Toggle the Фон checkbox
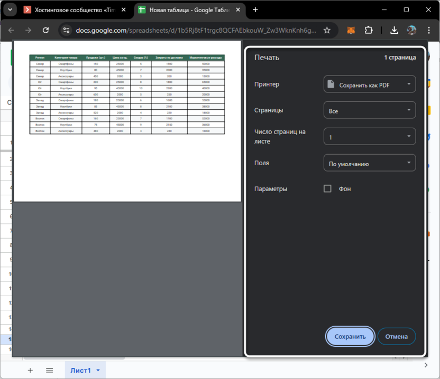 pyautogui.click(x=327, y=188)
